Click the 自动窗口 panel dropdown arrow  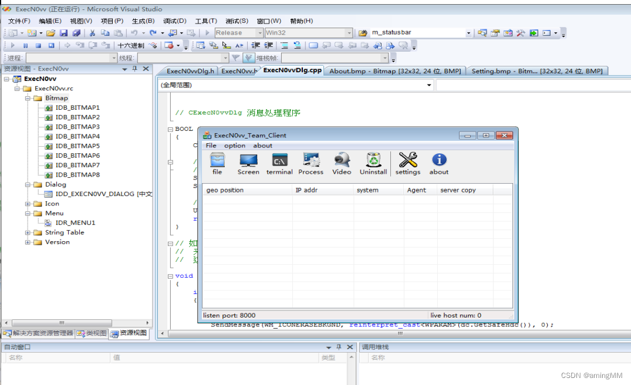click(x=328, y=347)
